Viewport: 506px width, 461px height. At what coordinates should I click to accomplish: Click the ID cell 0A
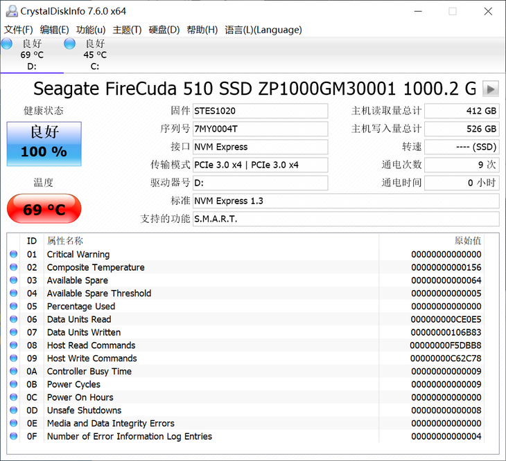coord(32,372)
